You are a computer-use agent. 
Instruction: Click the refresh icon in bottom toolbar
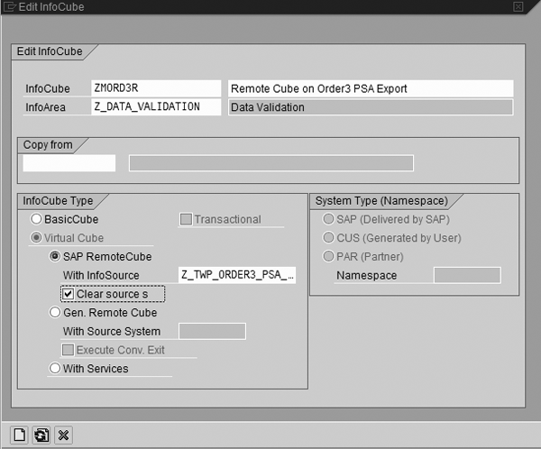(x=41, y=435)
